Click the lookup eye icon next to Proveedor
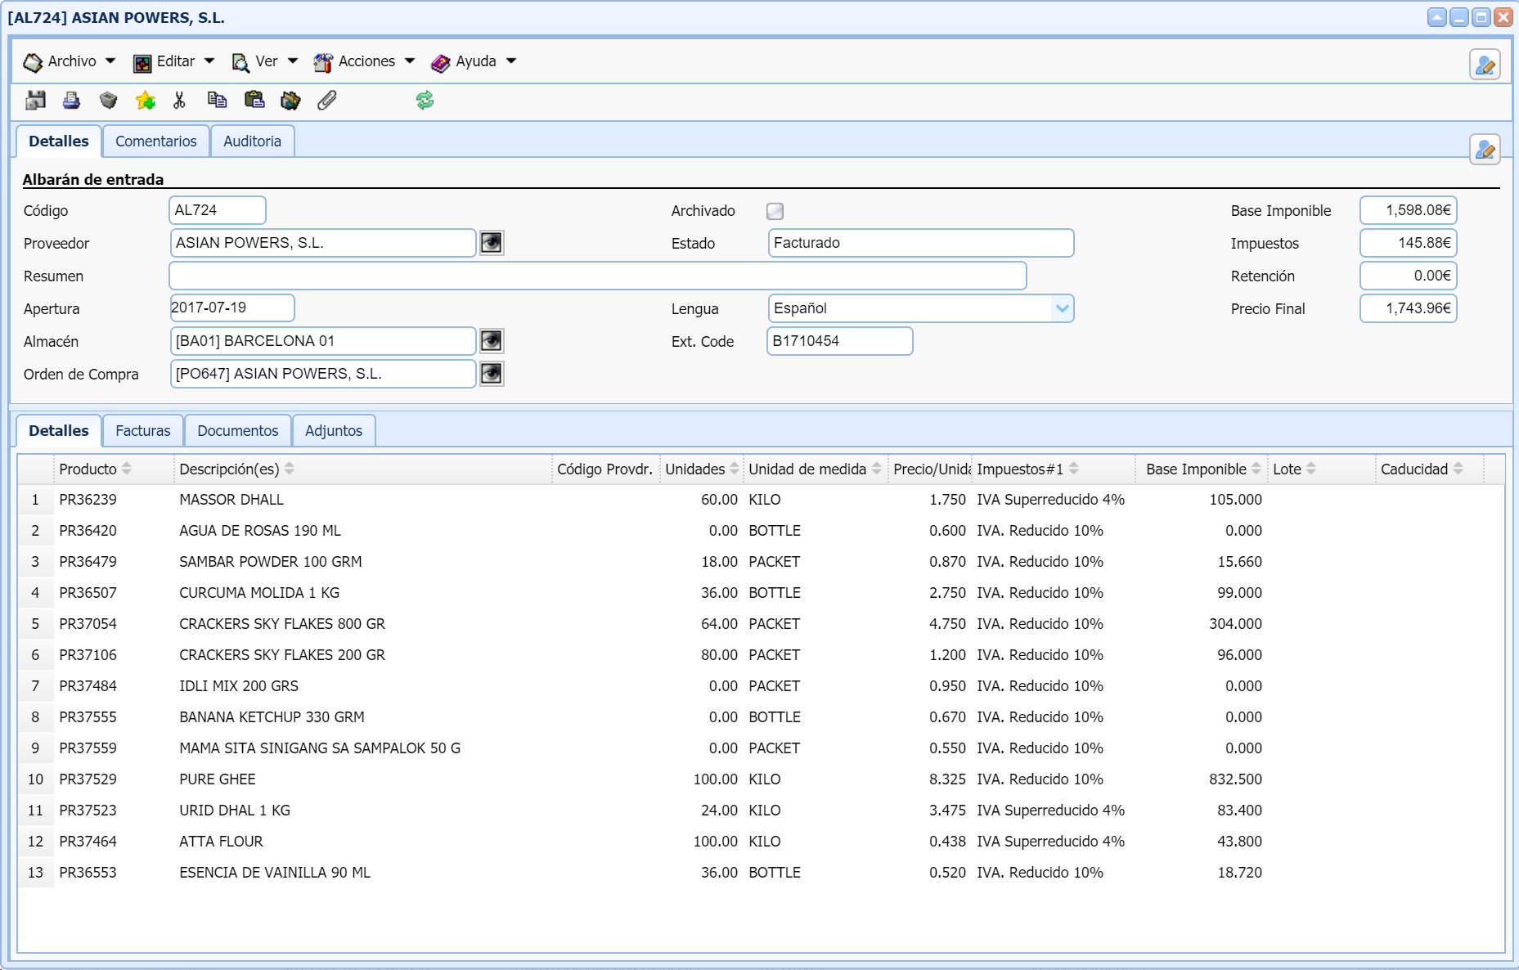1519x970 pixels. (x=492, y=243)
